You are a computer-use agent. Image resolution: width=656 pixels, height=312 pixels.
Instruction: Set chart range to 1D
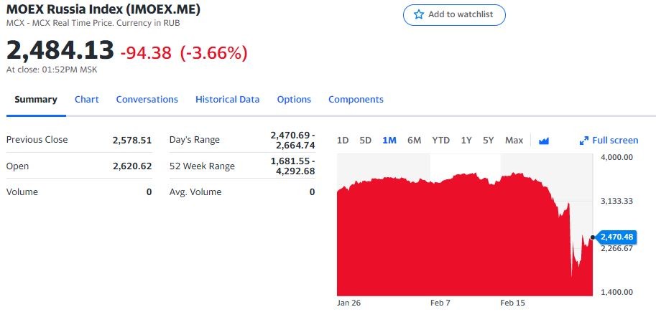tap(343, 141)
